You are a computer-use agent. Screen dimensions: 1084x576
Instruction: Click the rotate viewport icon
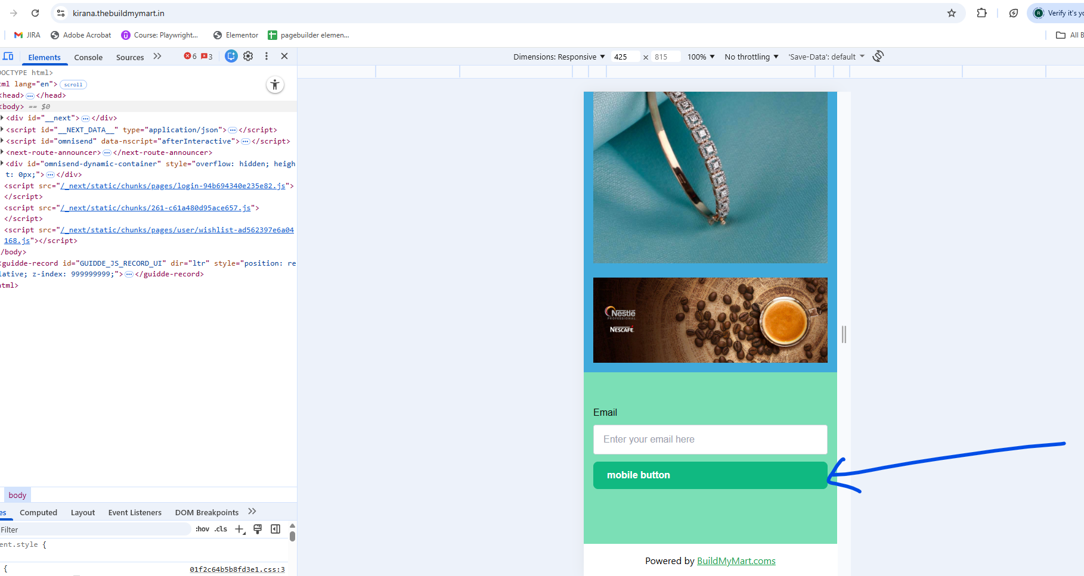[x=878, y=56]
